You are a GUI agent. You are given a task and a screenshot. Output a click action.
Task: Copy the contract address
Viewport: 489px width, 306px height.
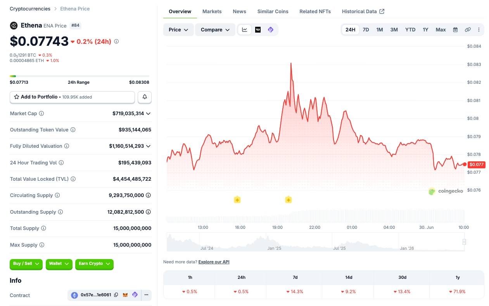116,295
